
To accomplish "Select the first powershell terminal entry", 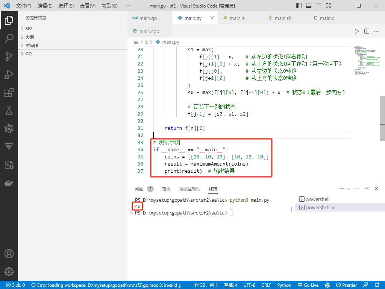I will coord(340,199).
